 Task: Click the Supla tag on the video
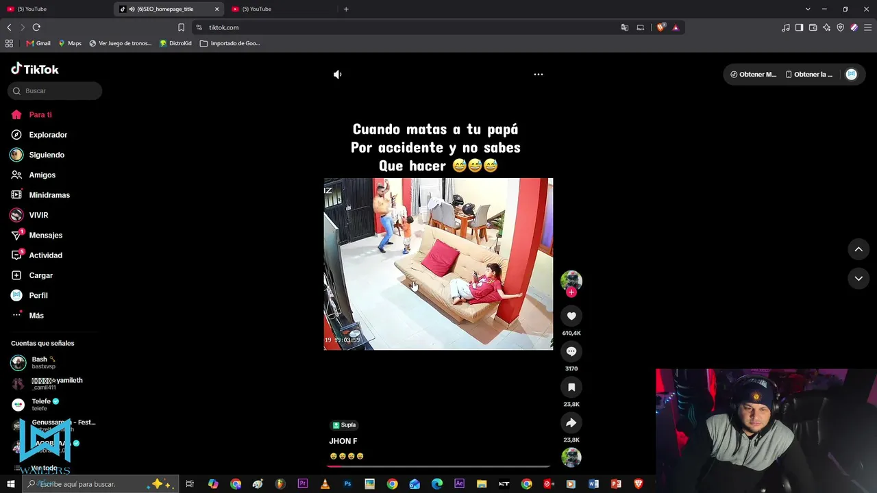344,425
